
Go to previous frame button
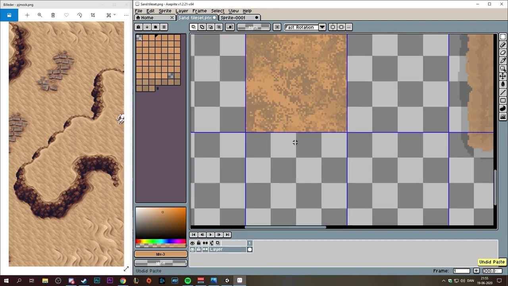point(202,235)
